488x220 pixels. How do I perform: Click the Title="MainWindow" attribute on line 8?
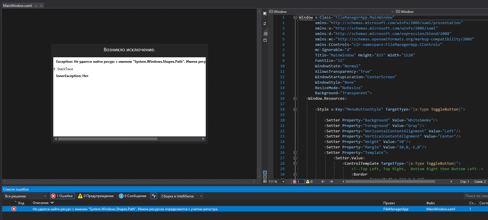(x=335, y=55)
